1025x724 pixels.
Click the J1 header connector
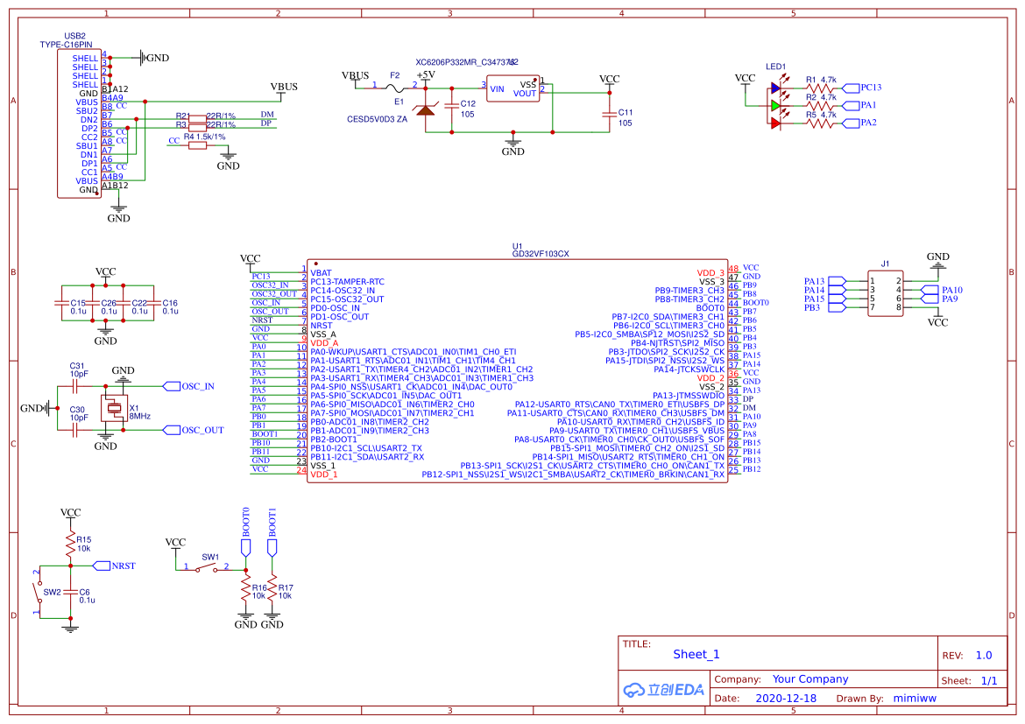pyautogui.click(x=885, y=294)
